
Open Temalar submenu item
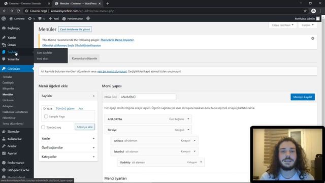(x=8, y=77)
